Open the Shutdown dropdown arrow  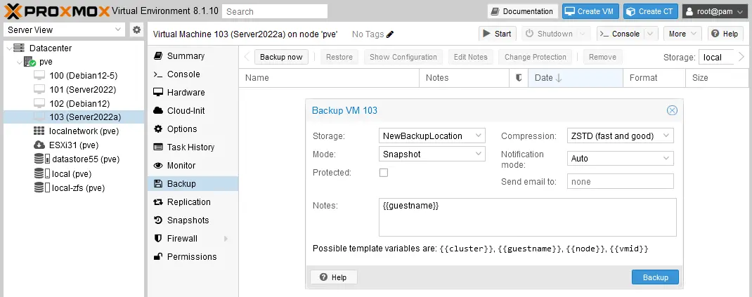(x=583, y=34)
